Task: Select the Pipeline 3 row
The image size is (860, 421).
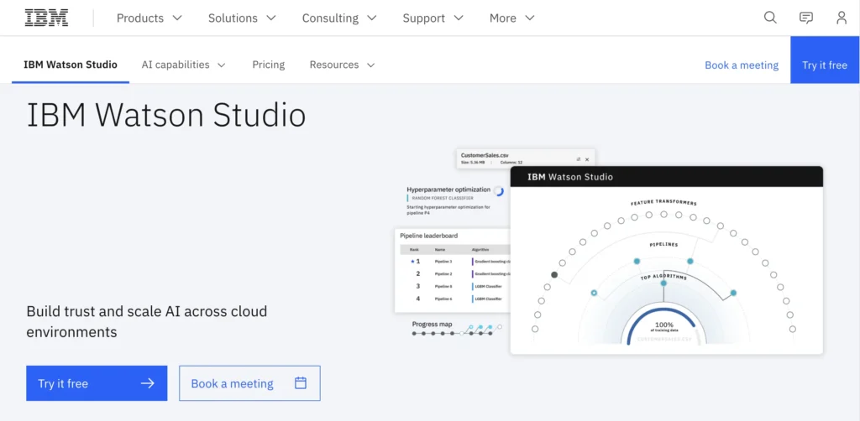Action: pos(455,262)
